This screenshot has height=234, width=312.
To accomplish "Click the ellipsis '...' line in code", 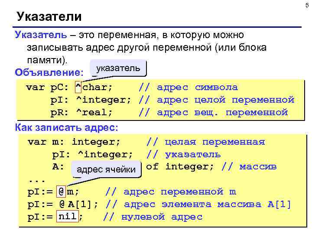I will tap(36, 181).
